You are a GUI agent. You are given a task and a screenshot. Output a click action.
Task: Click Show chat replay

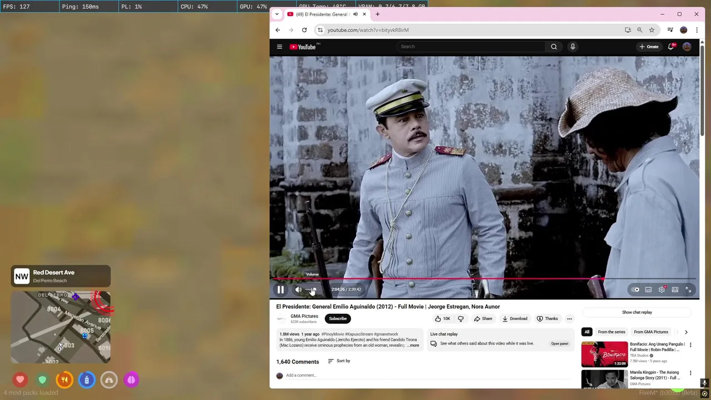[637, 312]
